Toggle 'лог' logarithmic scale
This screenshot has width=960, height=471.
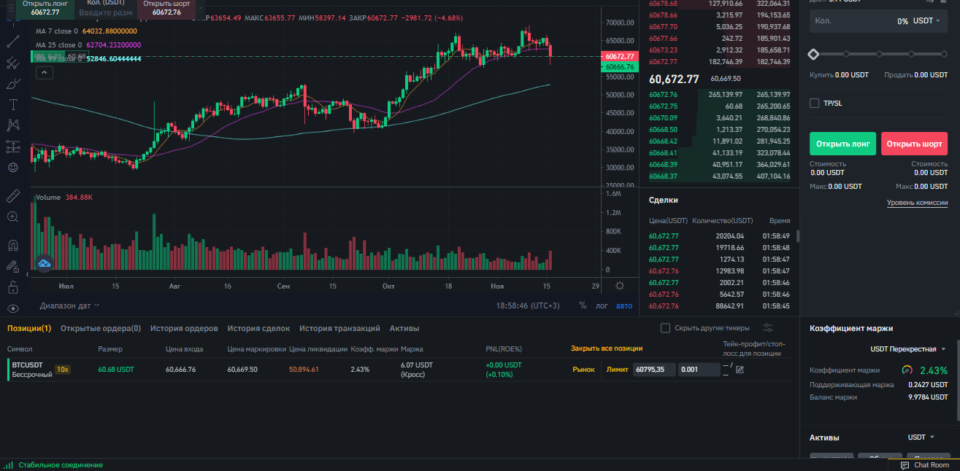pos(602,305)
